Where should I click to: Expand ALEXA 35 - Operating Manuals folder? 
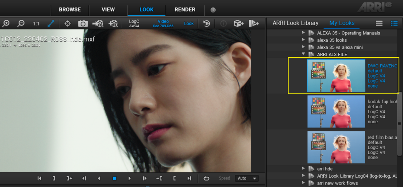[x=304, y=33]
